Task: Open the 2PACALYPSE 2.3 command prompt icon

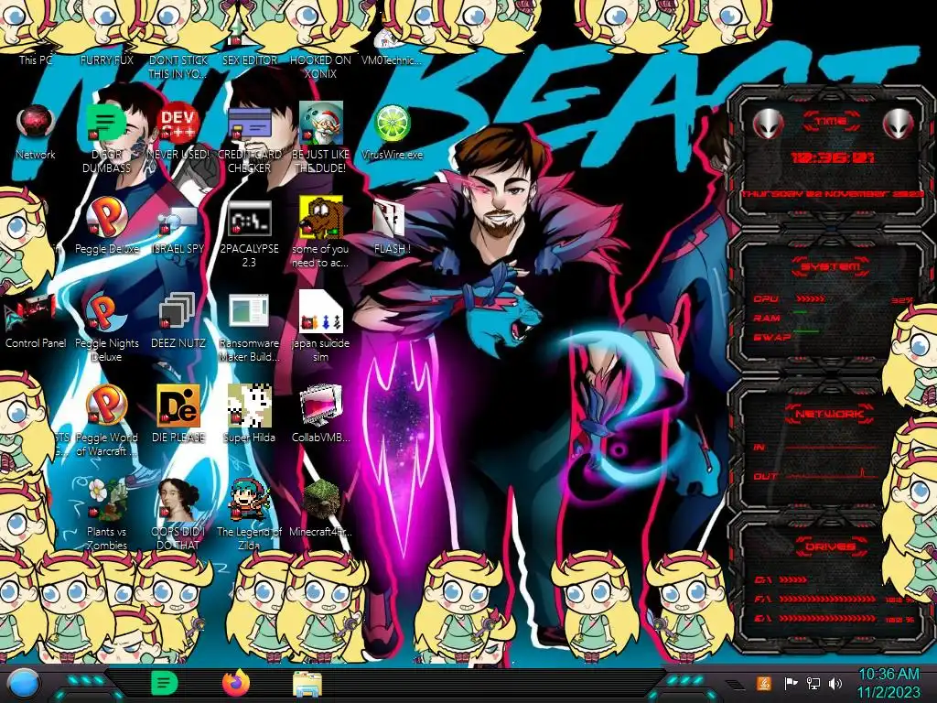Action: point(249,218)
